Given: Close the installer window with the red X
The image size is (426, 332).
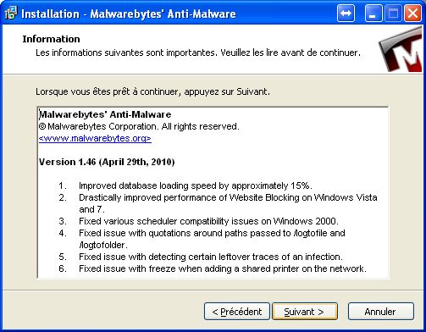Looking at the screenshot, I should click(413, 14).
